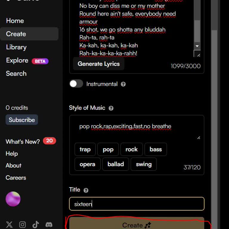Toggle the Instrumental switch
Viewport: 229px width, 229px height.
(x=76, y=84)
